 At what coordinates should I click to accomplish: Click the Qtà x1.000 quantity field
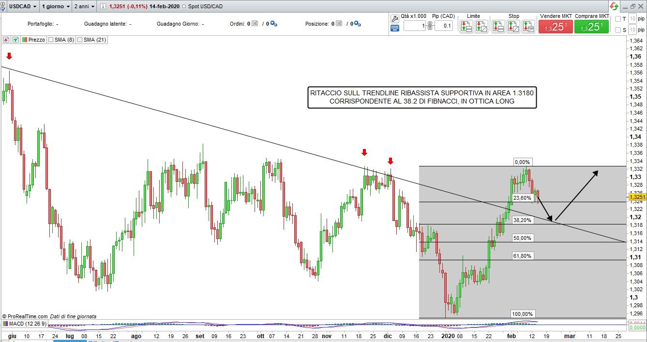[414, 26]
